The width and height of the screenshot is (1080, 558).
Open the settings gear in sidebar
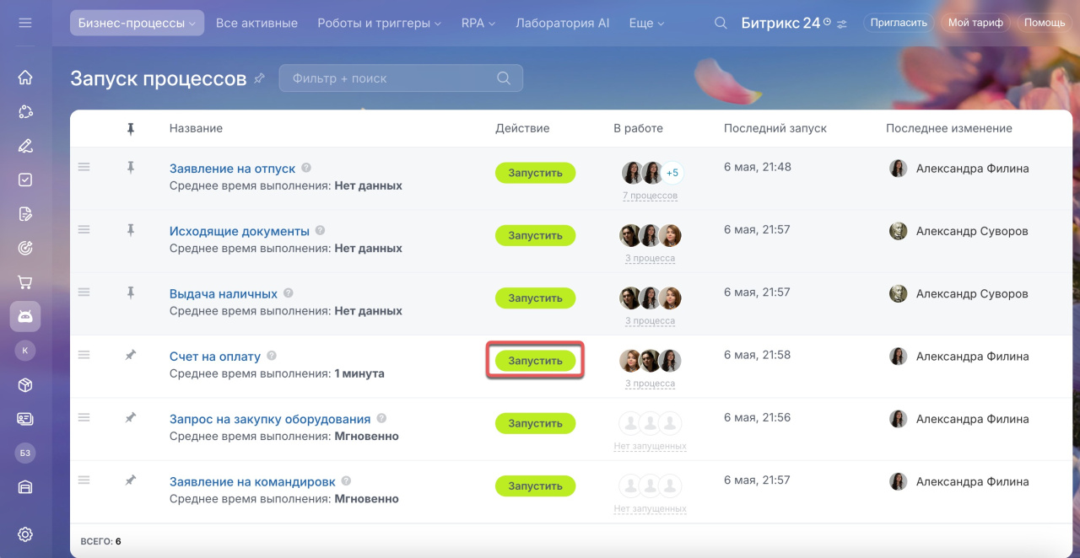click(25, 534)
